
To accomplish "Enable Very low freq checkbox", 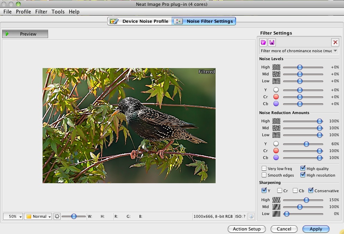I will [264, 168].
